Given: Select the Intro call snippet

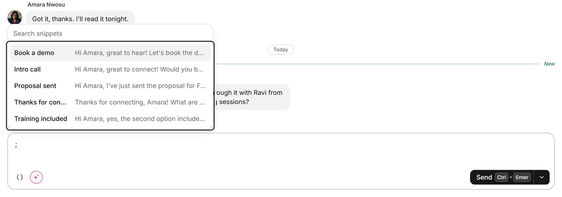Looking at the screenshot, I should click(110, 69).
